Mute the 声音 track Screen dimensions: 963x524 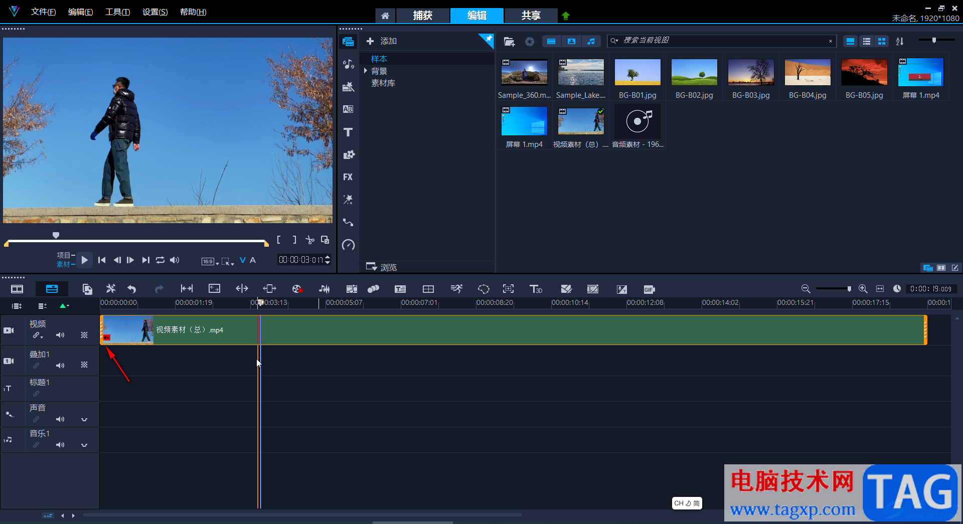60,419
